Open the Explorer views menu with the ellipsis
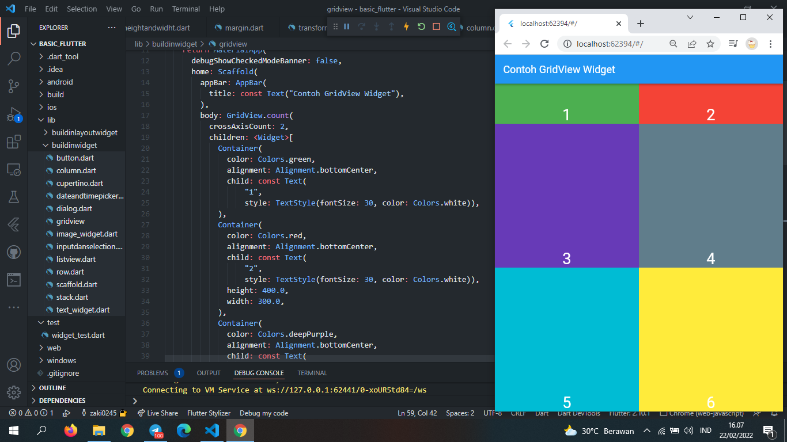Screen dimensions: 787x442 point(113,27)
